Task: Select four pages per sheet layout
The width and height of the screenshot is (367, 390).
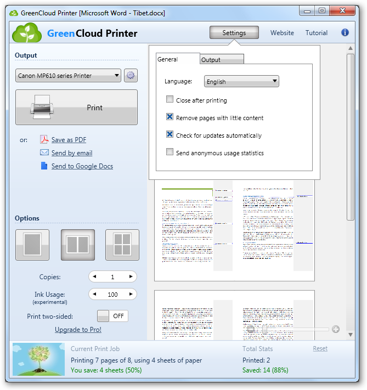Action: (122, 245)
